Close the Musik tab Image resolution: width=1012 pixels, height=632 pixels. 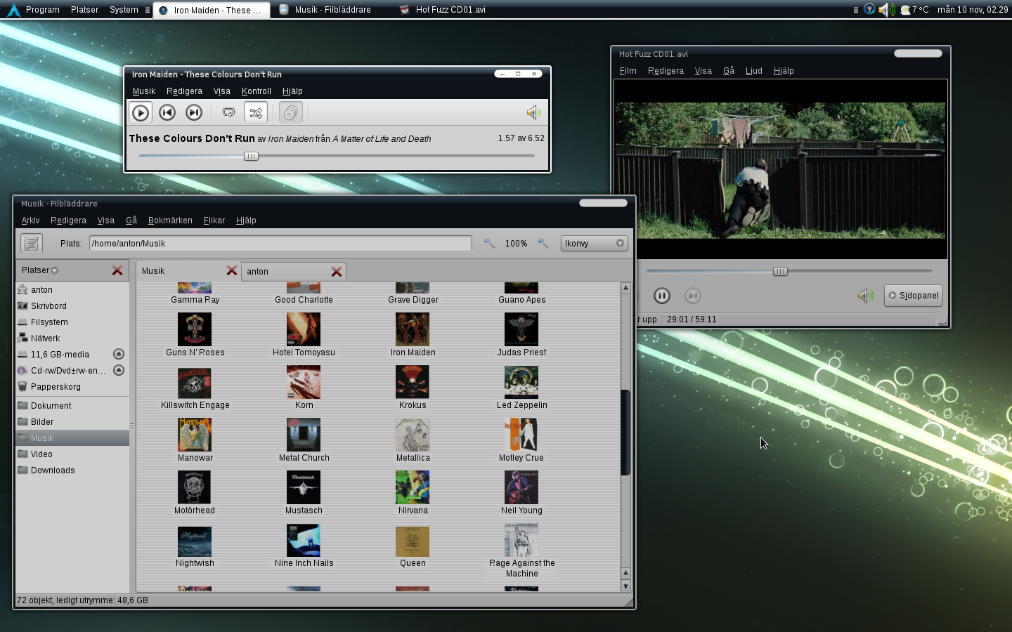tap(231, 270)
